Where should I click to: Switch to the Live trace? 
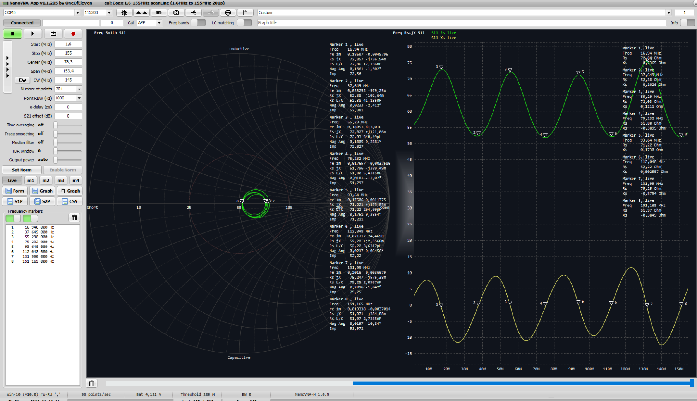12,181
